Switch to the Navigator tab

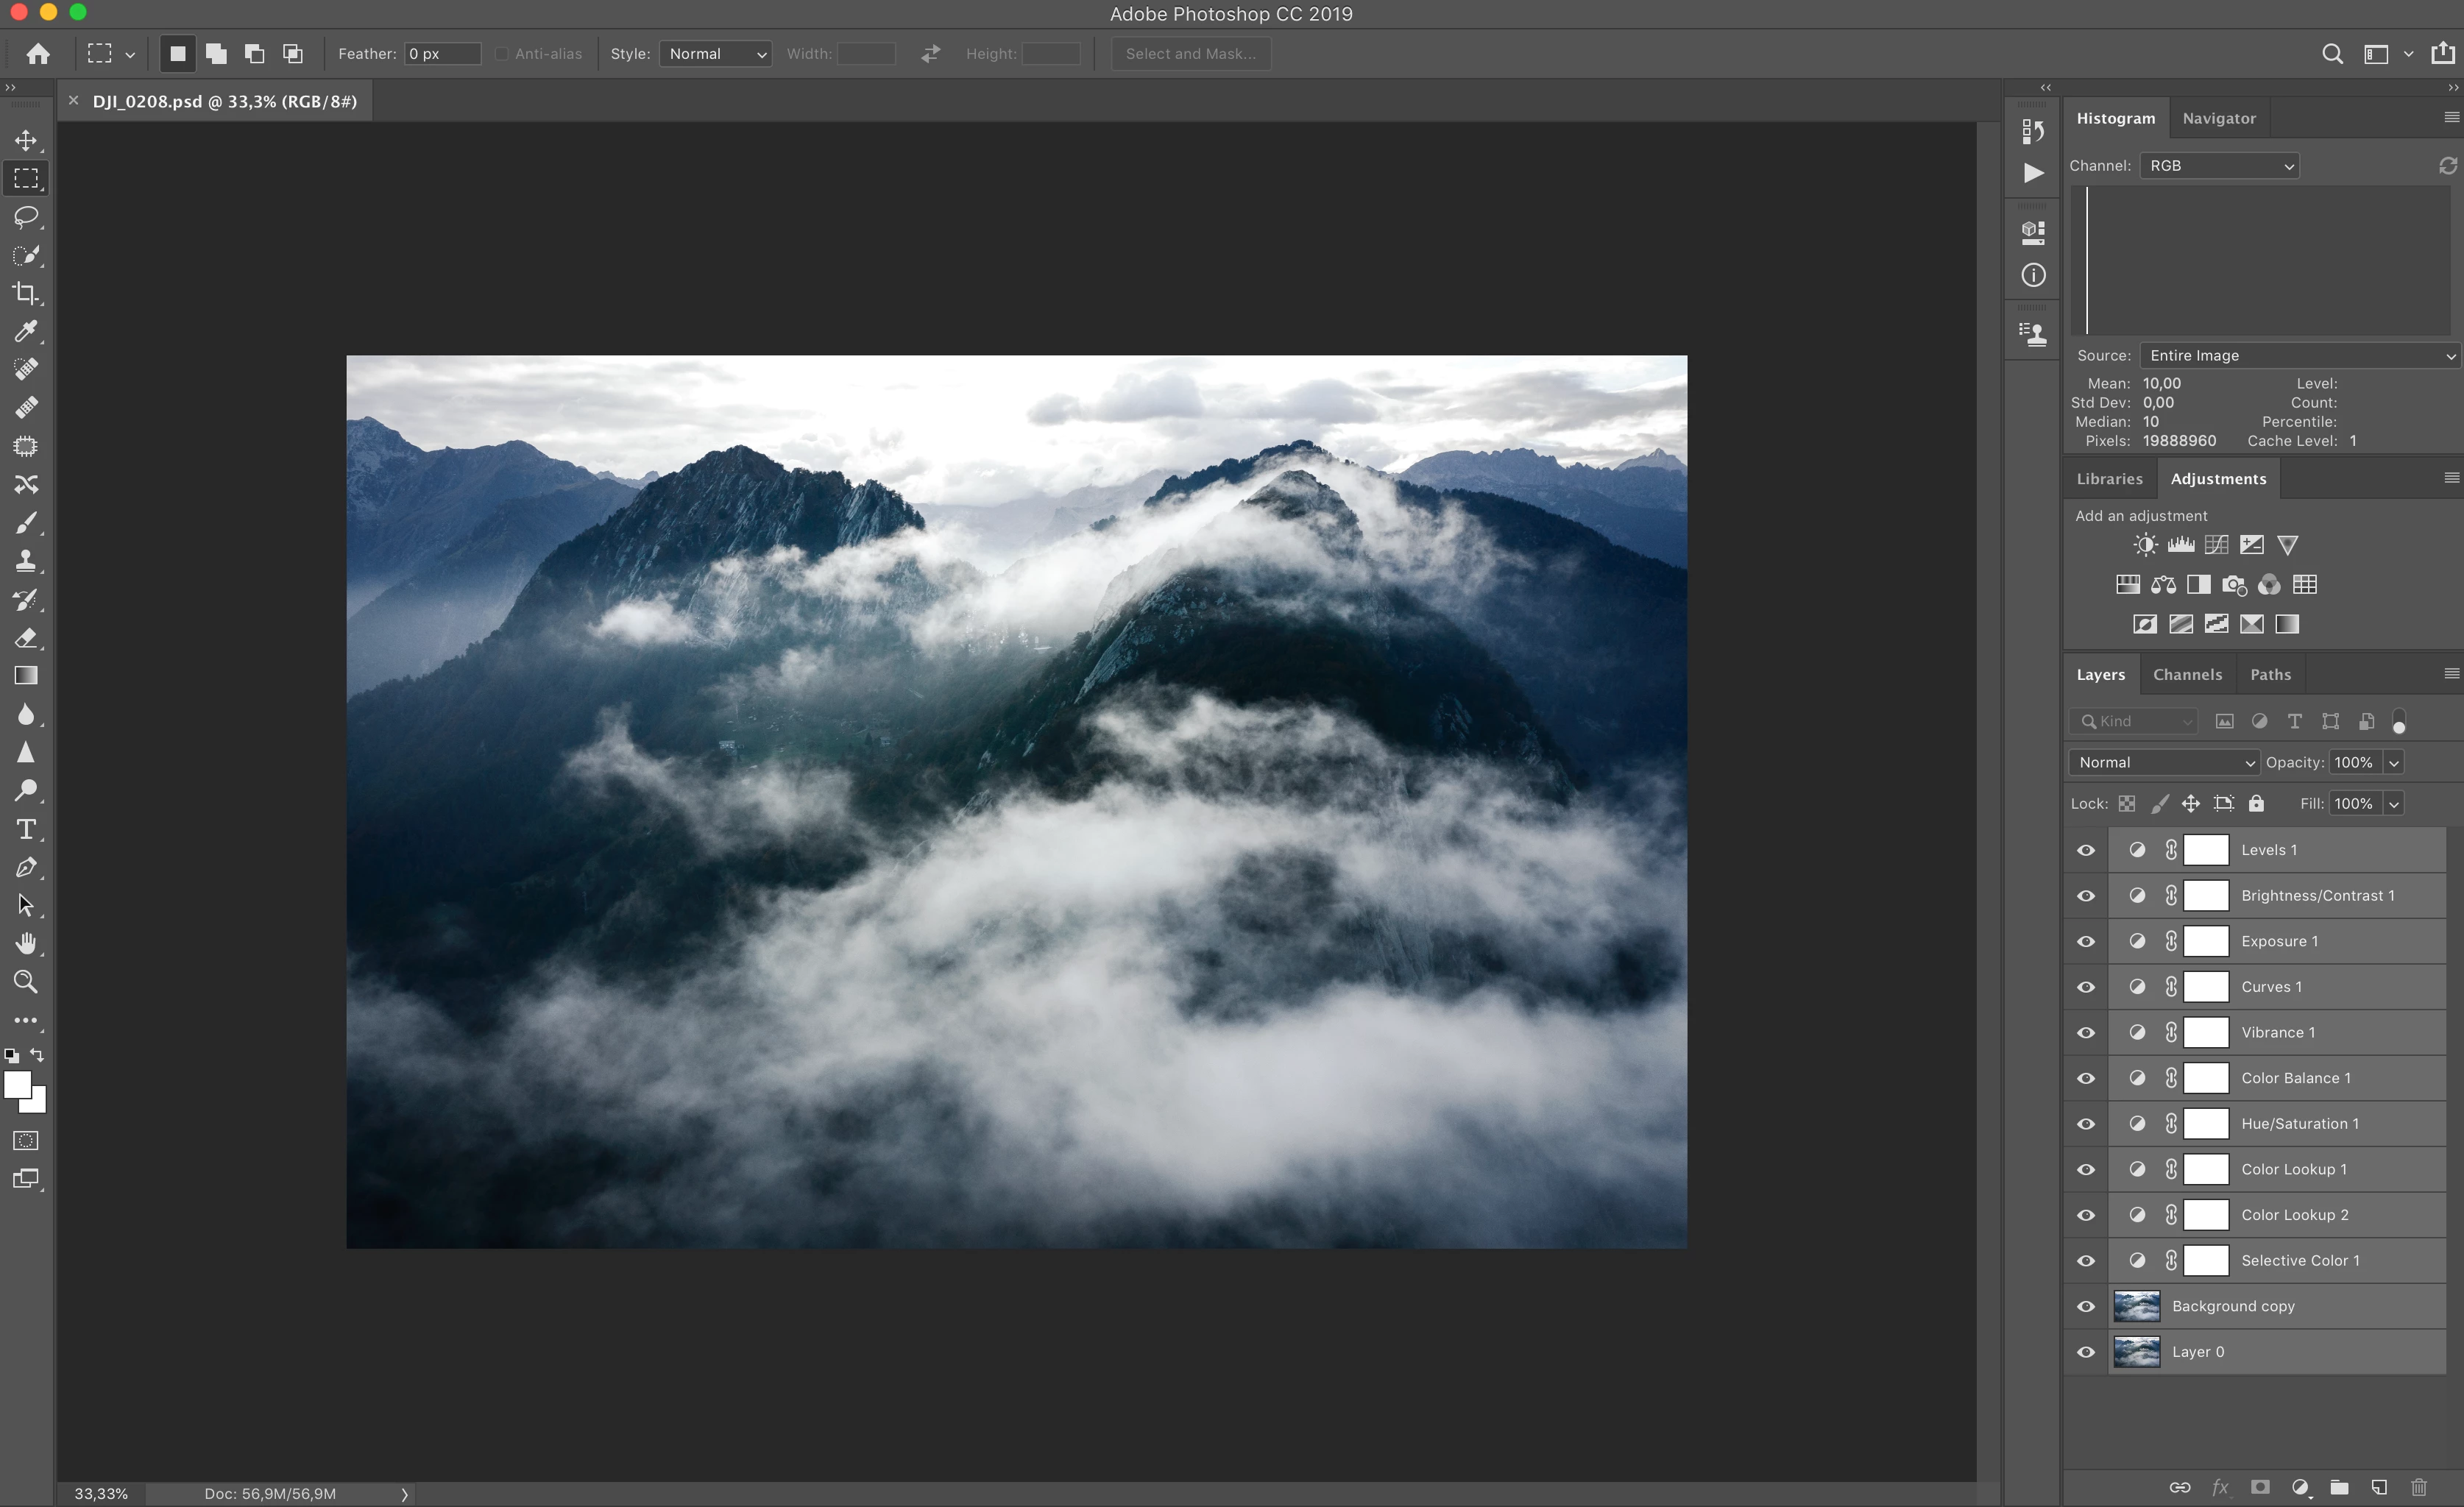[2218, 118]
